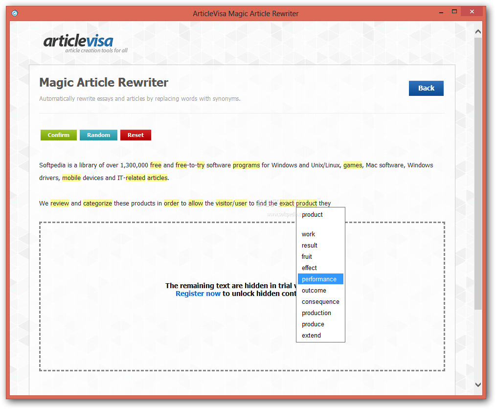Image resolution: width=496 pixels, height=409 pixels.
Task: Click highlighted word 'product' before 'they'
Action: 306,203
